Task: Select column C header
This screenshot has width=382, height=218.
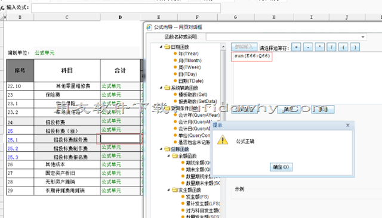Action: [x=67, y=17]
